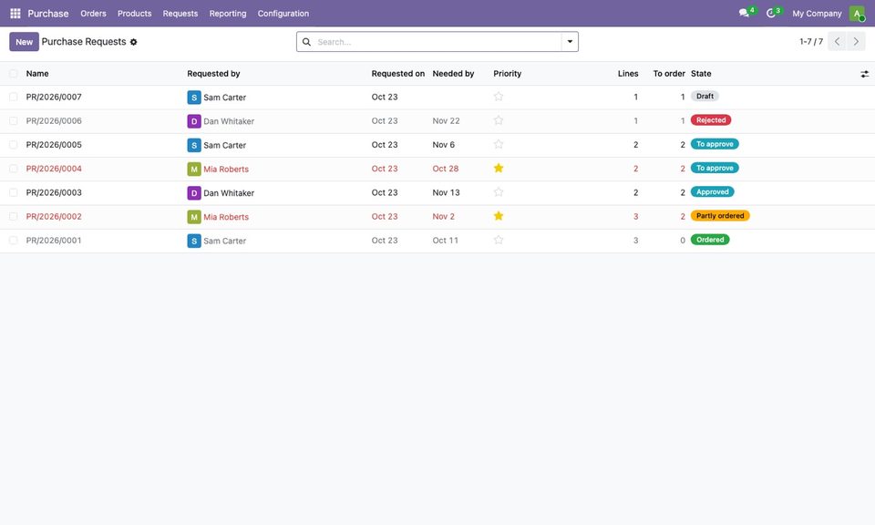Go to the previous page arrow
This screenshot has width=875, height=525.
point(837,41)
